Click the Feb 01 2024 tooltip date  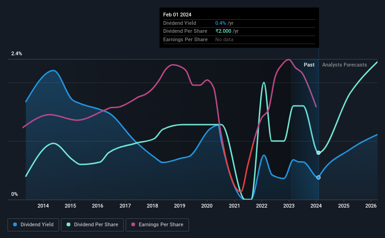coord(177,15)
